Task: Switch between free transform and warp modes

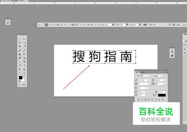Action: point(169,25)
